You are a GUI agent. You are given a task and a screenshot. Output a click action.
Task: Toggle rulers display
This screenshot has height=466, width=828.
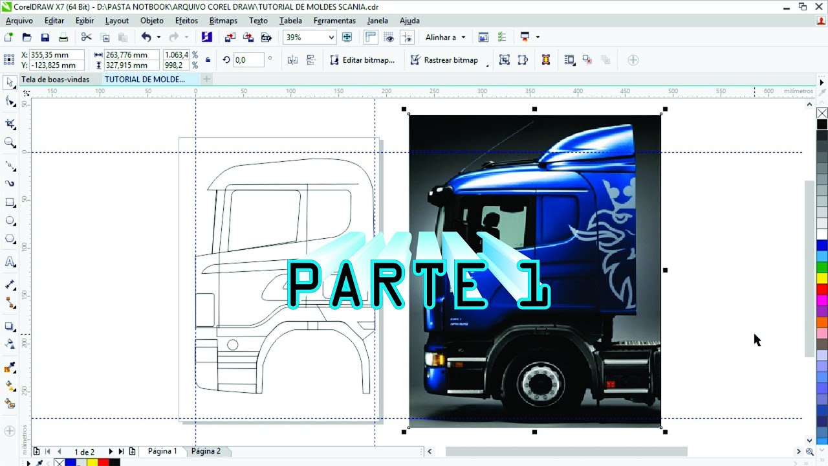click(x=371, y=38)
